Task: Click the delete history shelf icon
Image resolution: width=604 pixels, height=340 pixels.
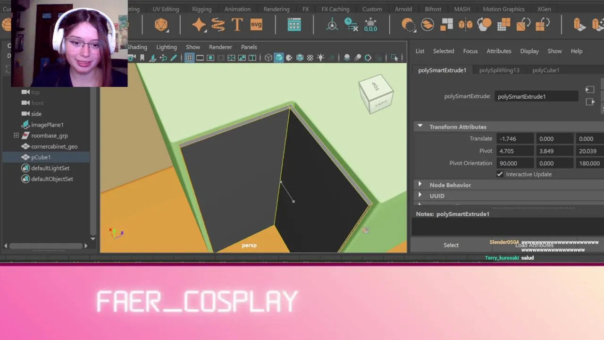Action: click(351, 25)
